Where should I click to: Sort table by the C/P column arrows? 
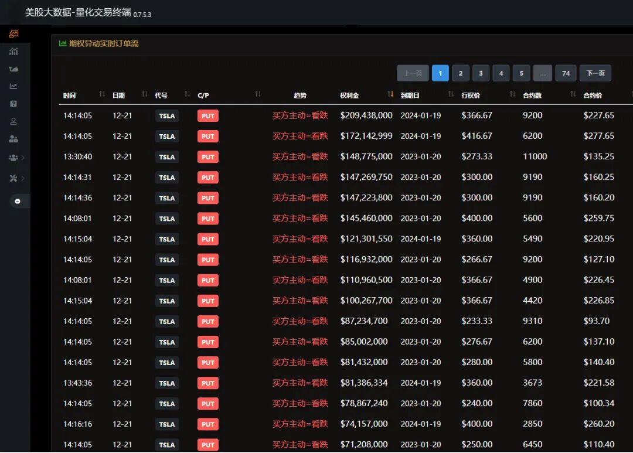pyautogui.click(x=258, y=94)
